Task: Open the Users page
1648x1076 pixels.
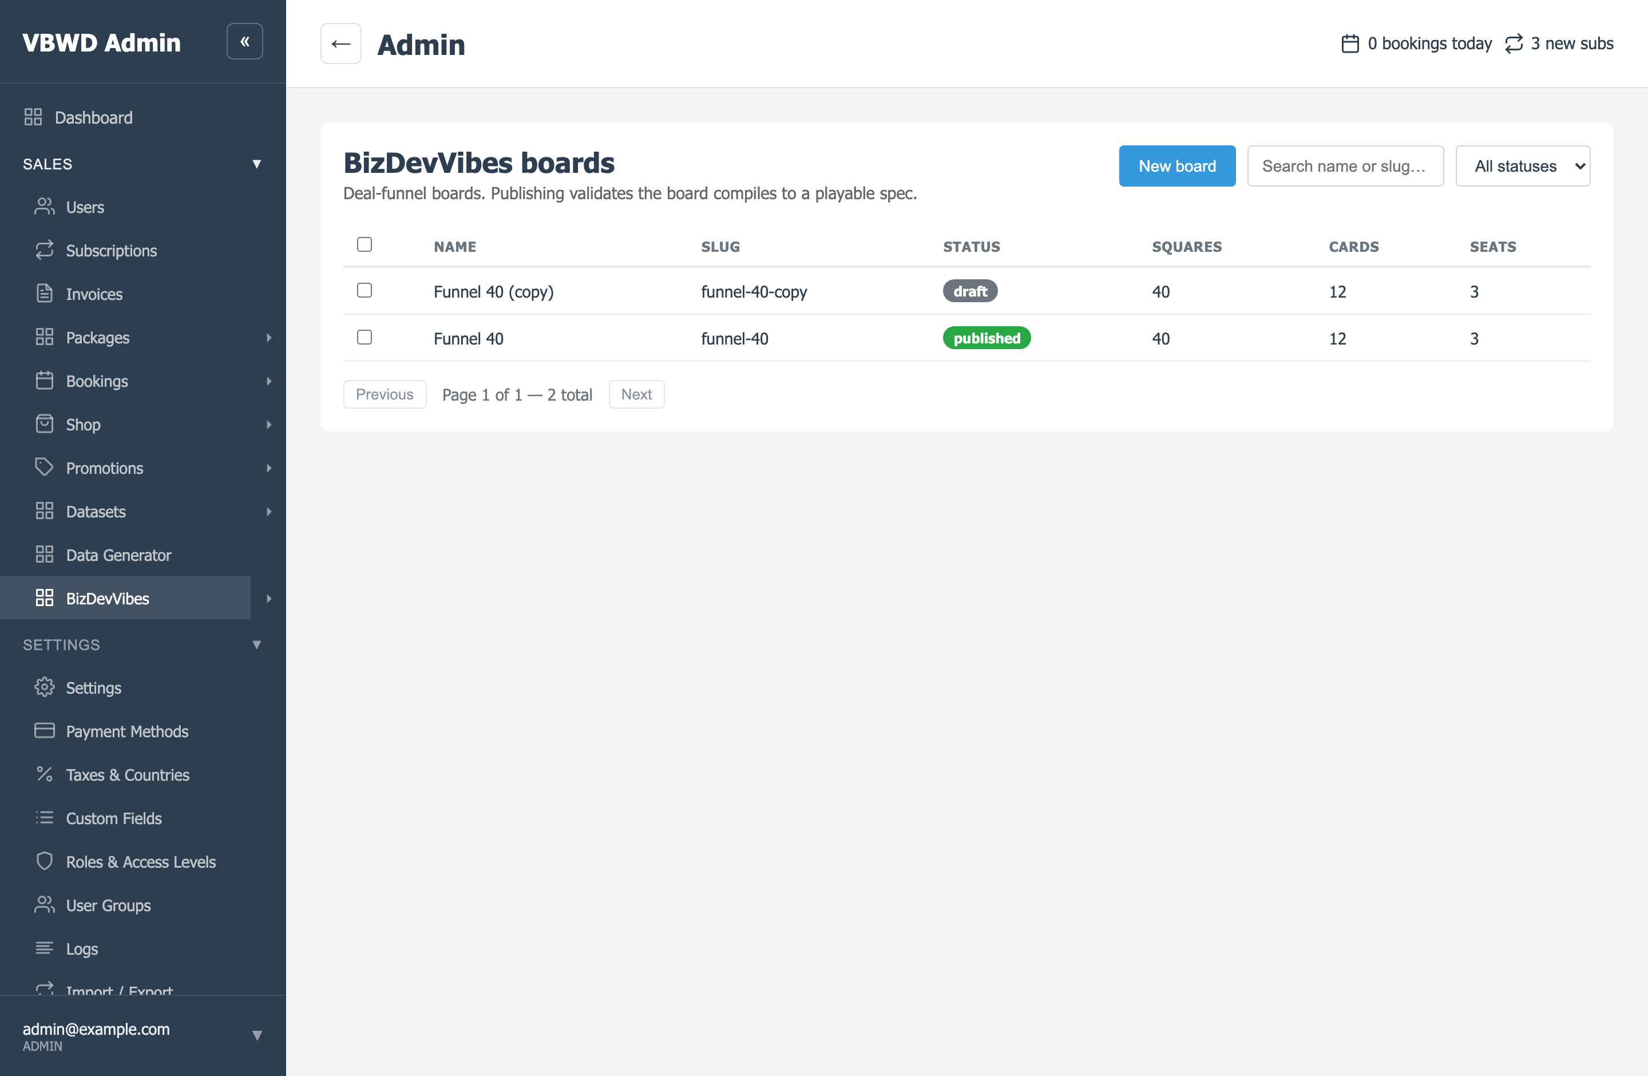Action: 85,207
